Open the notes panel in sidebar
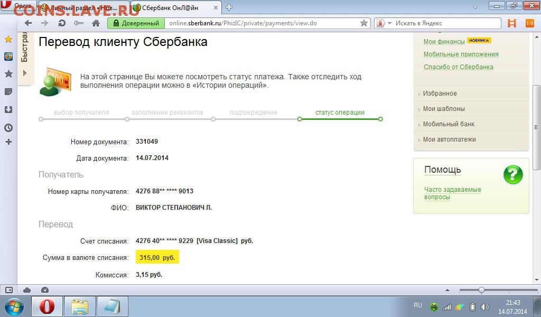 (8, 92)
